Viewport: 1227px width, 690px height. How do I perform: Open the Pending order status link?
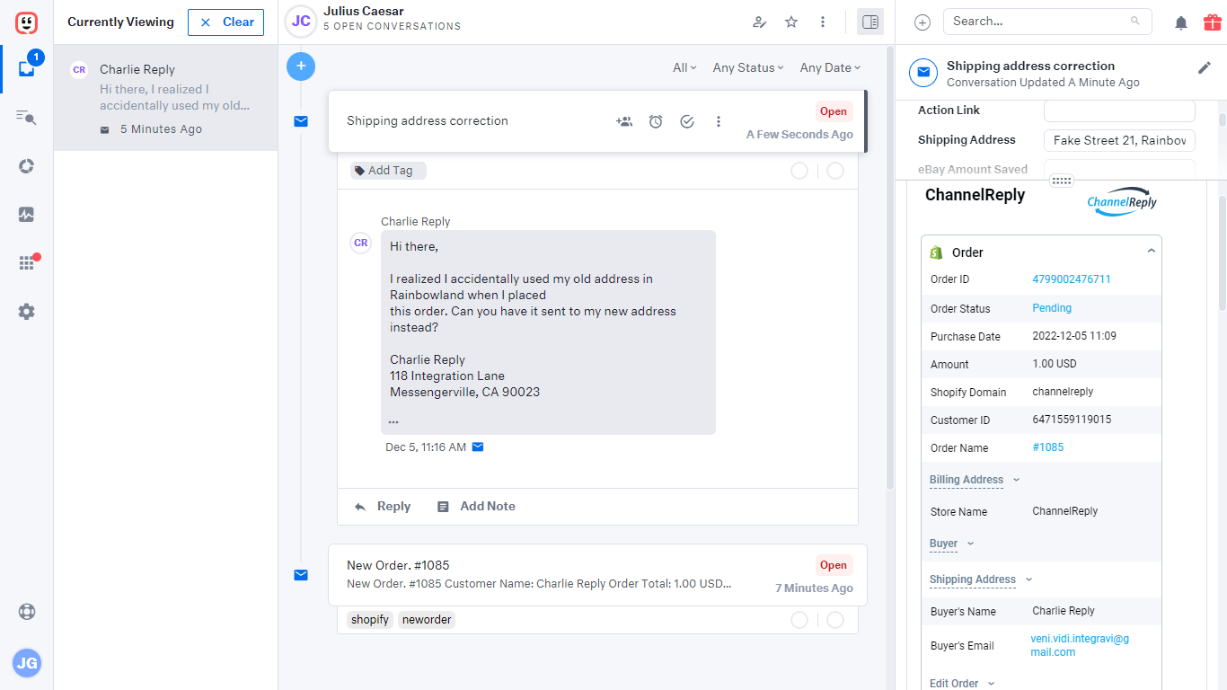(1052, 308)
